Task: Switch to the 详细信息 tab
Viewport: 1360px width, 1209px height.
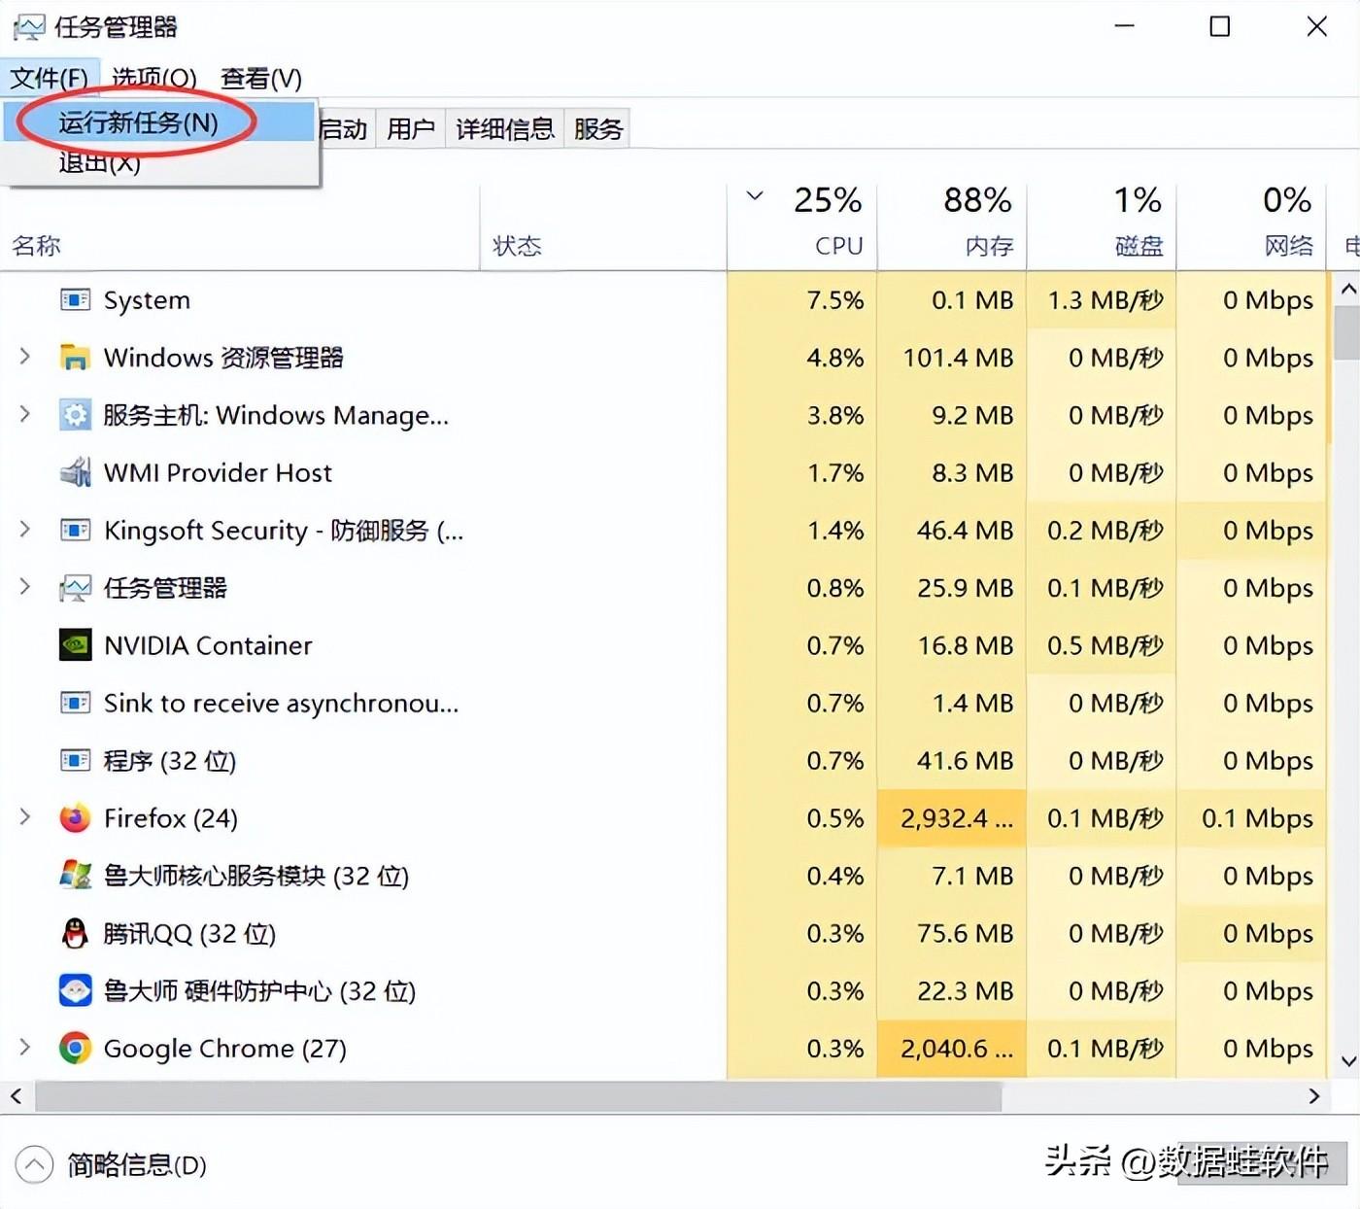Action: pos(504,128)
